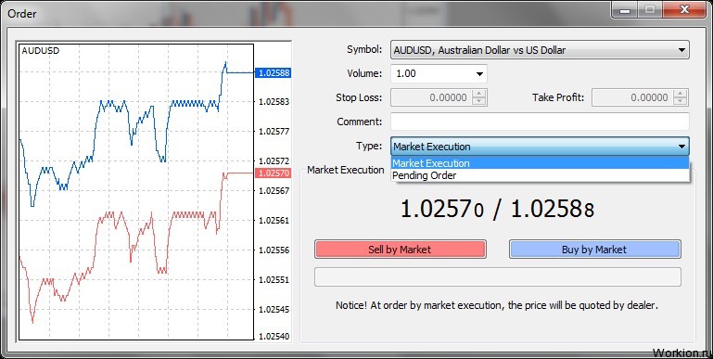Image resolution: width=713 pixels, height=359 pixels.
Task: Click the dealer quote notice text
Action: [x=497, y=305]
